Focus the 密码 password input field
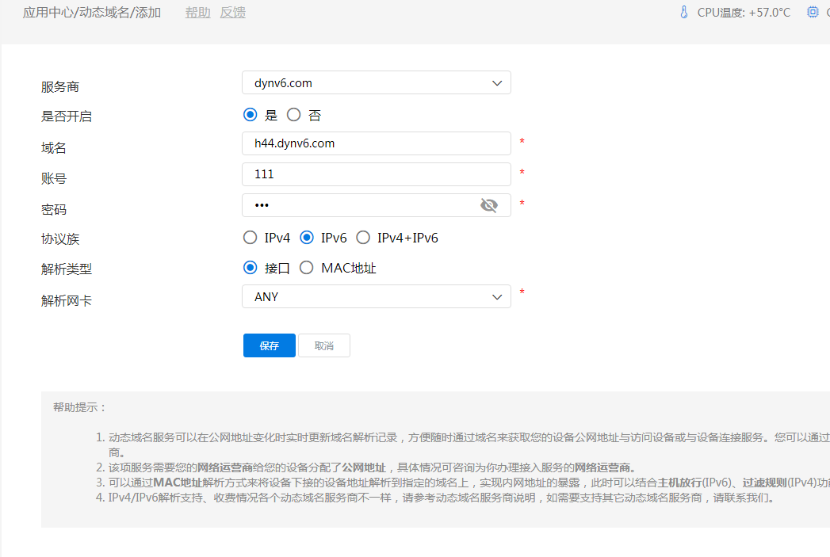This screenshot has width=830, height=557. (361, 206)
